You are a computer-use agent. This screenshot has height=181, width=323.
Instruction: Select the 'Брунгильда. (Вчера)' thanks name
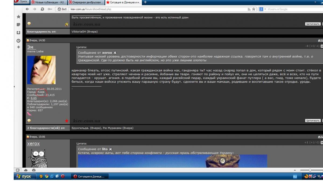[x=86, y=128]
